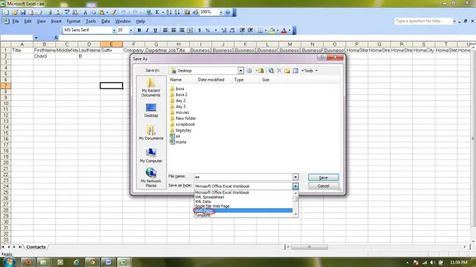Toggle Align Left button
This screenshot has height=267, width=476.
point(165,30)
